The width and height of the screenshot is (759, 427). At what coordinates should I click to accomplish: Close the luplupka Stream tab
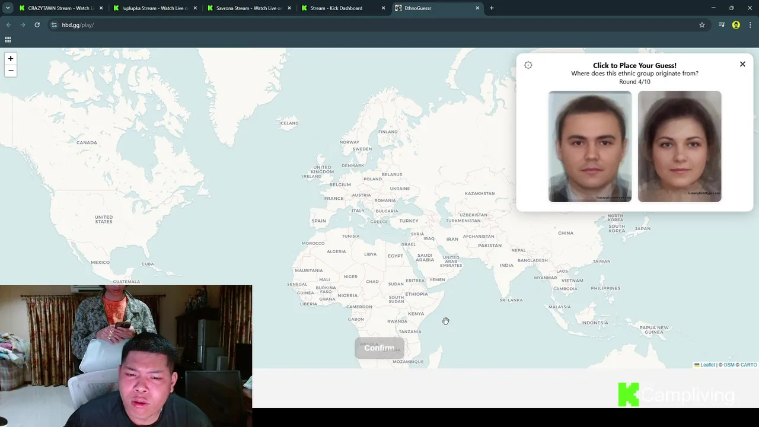pos(195,8)
